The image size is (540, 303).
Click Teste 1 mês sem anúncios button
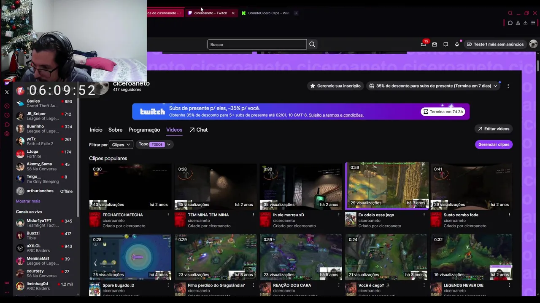tap(495, 44)
